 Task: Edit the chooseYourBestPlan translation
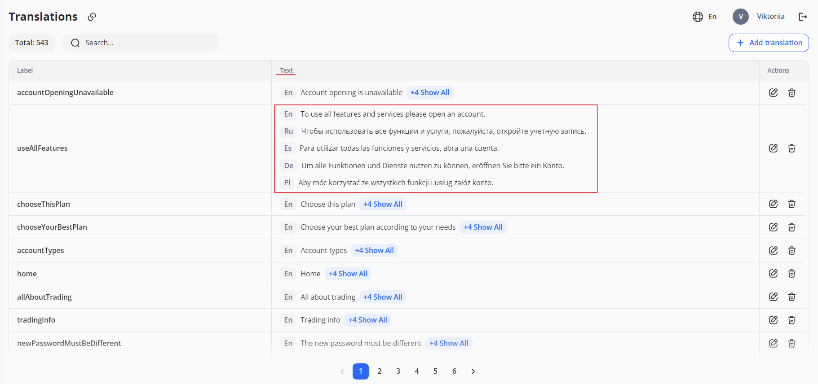[773, 227]
